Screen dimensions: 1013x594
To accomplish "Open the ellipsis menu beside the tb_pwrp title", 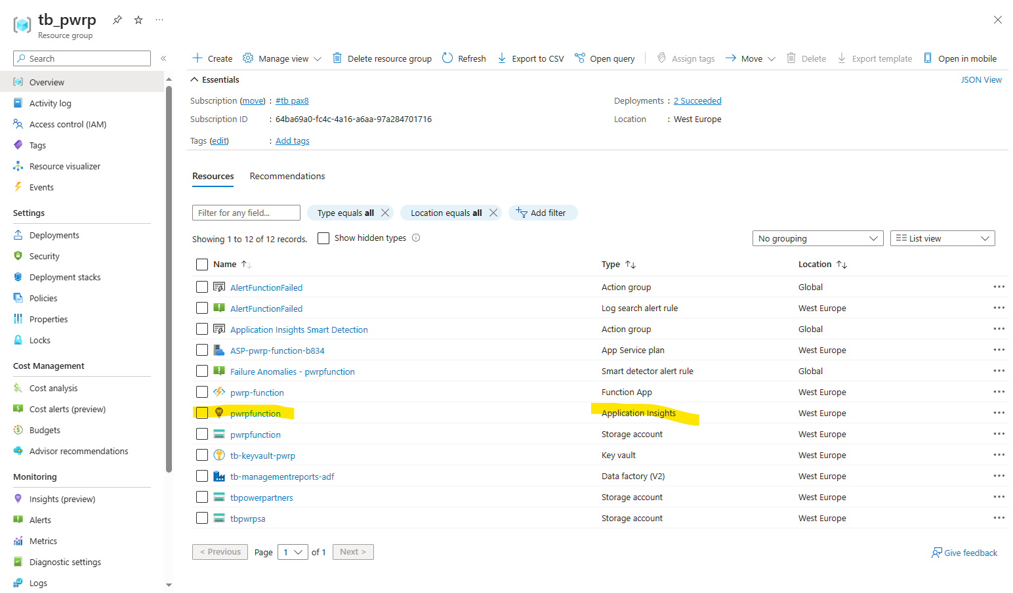I will [159, 20].
